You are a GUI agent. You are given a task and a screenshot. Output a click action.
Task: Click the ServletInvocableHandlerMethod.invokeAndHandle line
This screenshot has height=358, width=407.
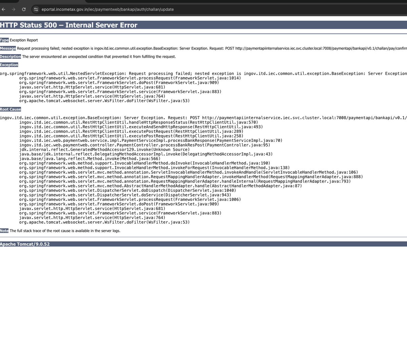tap(189, 172)
